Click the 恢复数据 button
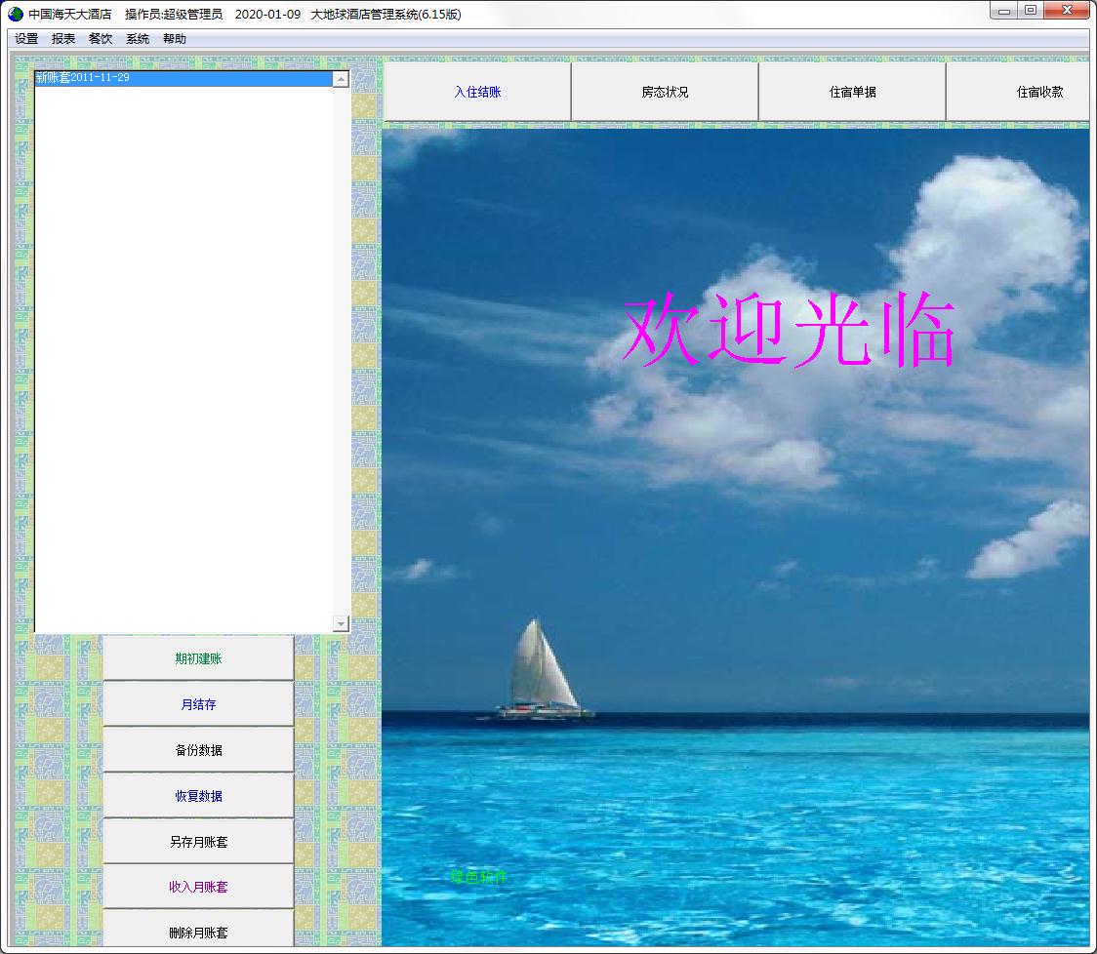The width and height of the screenshot is (1097, 954). tap(198, 796)
